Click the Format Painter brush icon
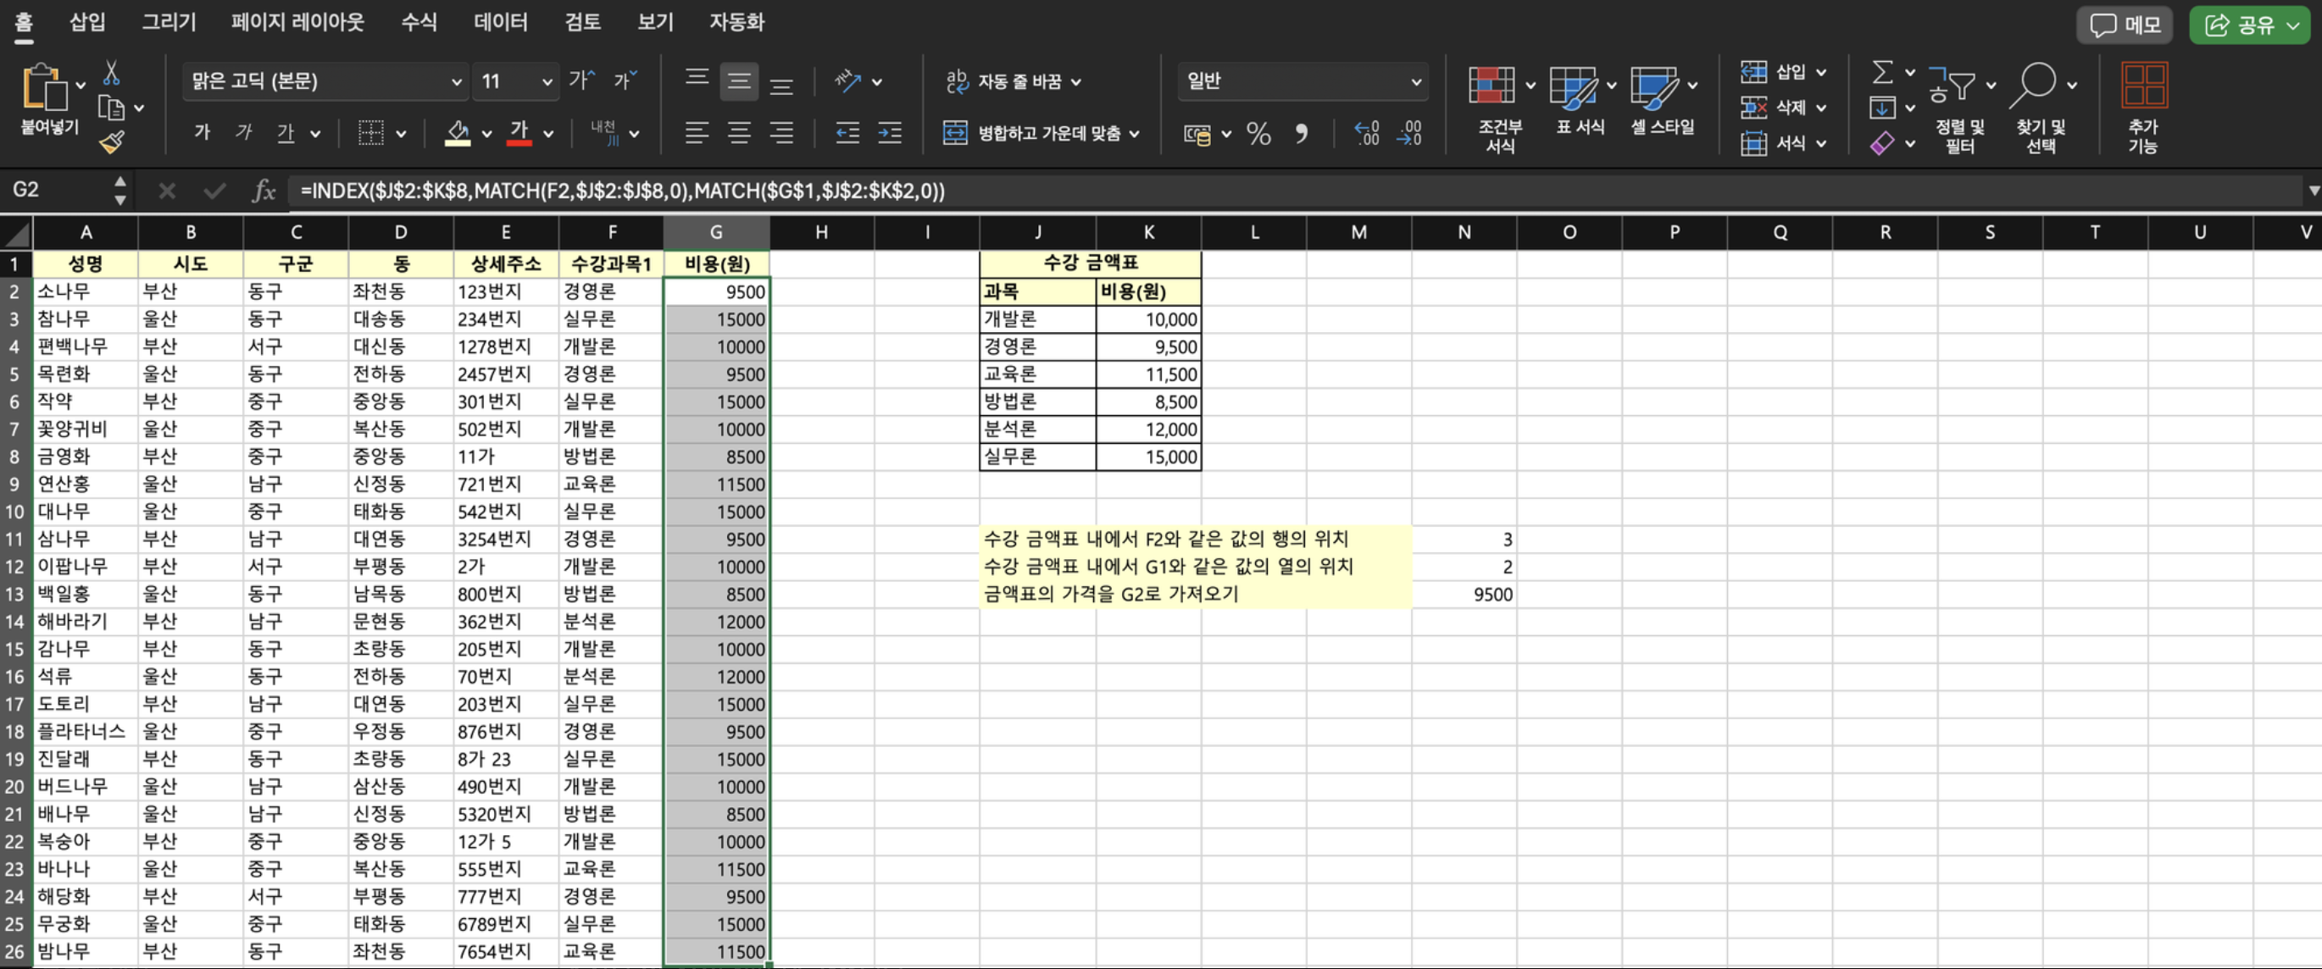The height and width of the screenshot is (969, 2322). (x=112, y=142)
